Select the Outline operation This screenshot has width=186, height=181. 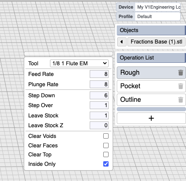147,100
